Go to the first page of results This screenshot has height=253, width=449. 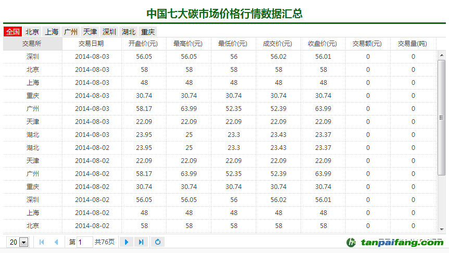pos(42,242)
